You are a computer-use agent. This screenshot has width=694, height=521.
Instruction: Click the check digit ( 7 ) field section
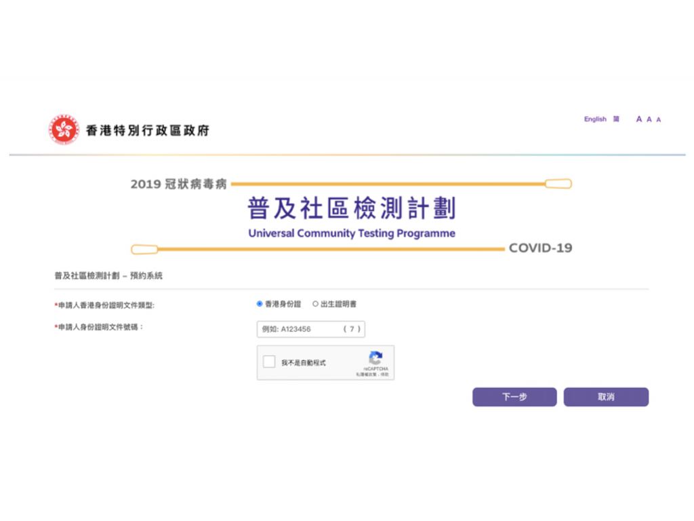(352, 329)
